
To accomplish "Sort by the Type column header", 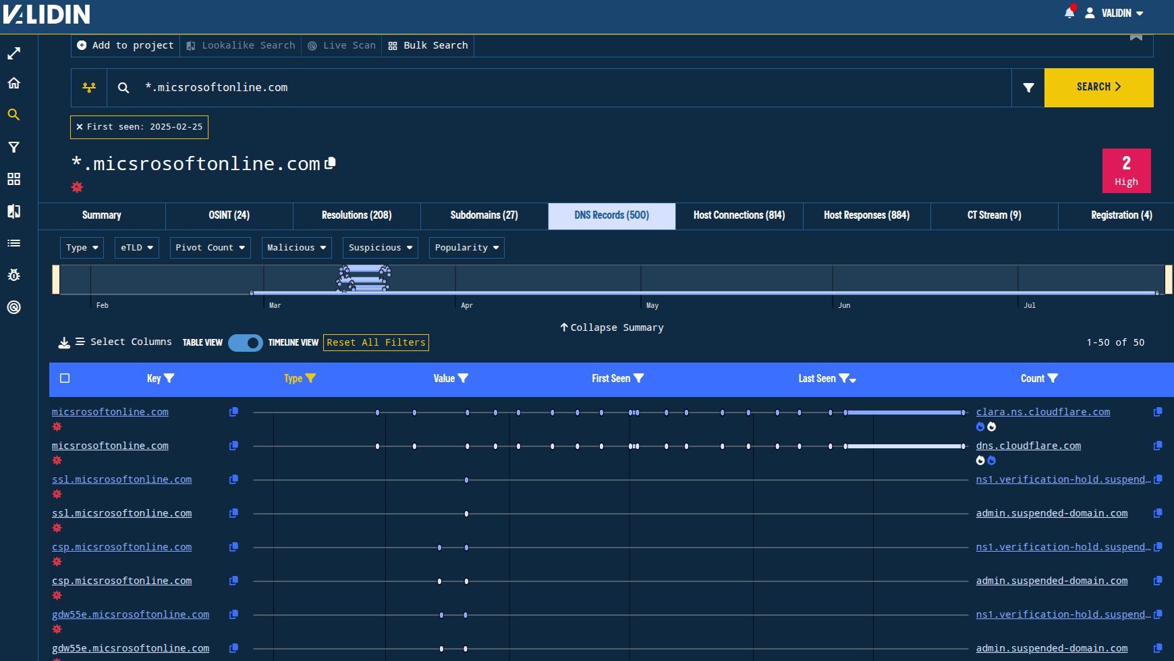I will 293,379.
